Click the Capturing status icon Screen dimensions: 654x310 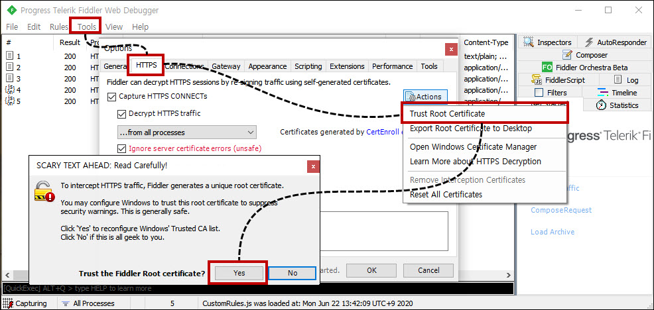7,303
